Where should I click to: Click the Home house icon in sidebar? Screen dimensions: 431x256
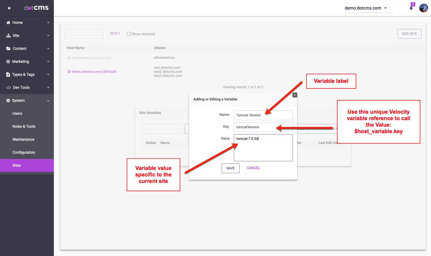tap(8, 22)
